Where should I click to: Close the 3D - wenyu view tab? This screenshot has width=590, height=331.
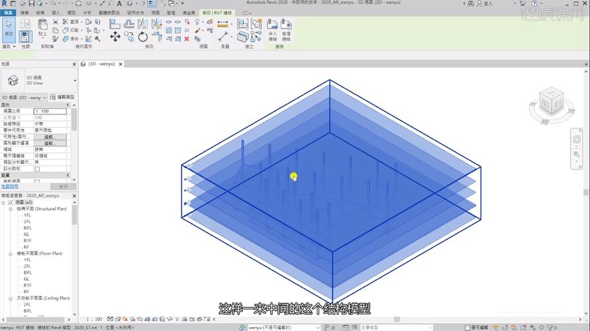(120, 64)
